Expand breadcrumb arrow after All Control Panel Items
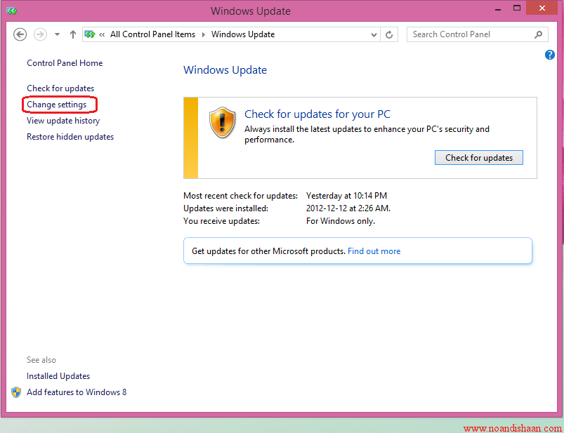564x433 pixels. pos(204,35)
